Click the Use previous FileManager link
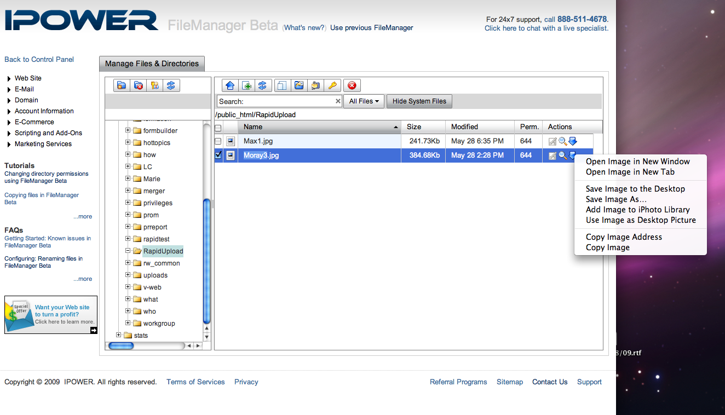 click(x=372, y=28)
